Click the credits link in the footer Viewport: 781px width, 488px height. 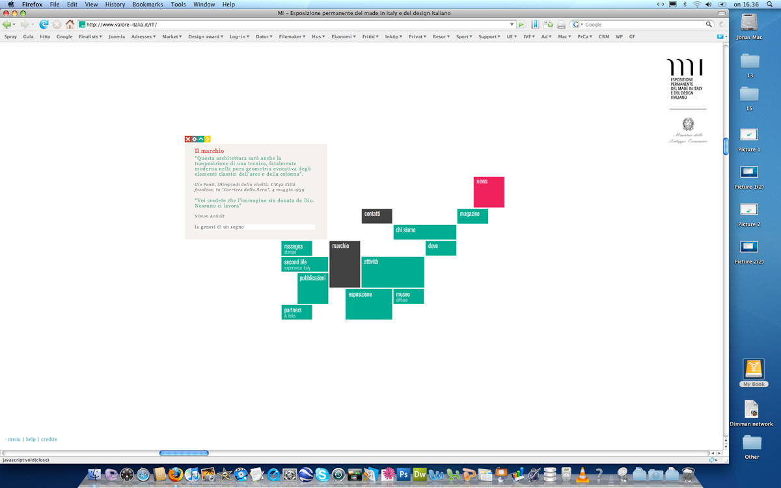click(x=49, y=439)
